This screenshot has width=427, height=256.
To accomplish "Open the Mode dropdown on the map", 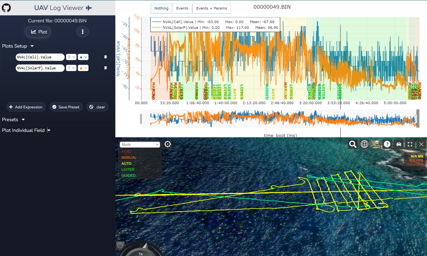I will click(140, 144).
